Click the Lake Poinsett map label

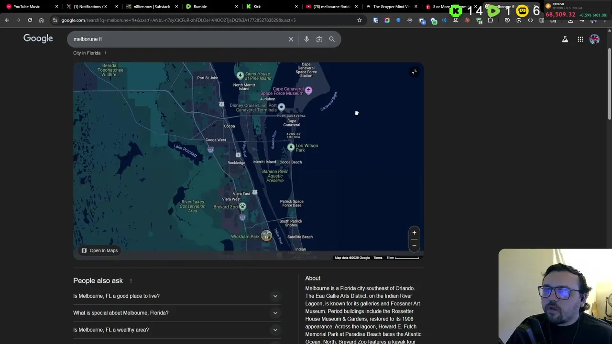coord(185,150)
